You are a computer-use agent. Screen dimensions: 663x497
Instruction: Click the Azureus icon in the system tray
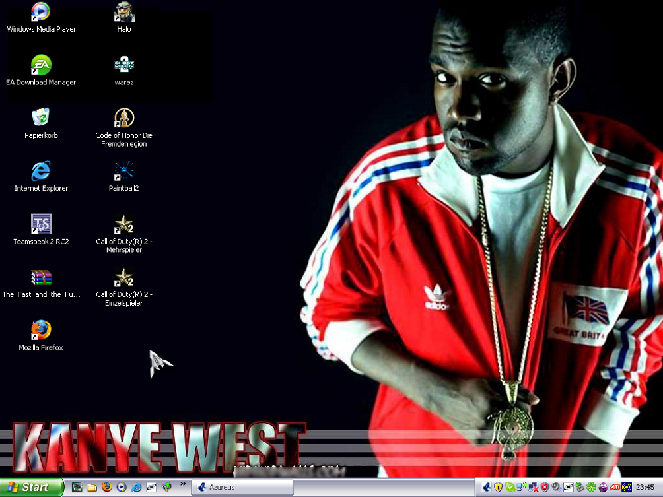[487, 487]
